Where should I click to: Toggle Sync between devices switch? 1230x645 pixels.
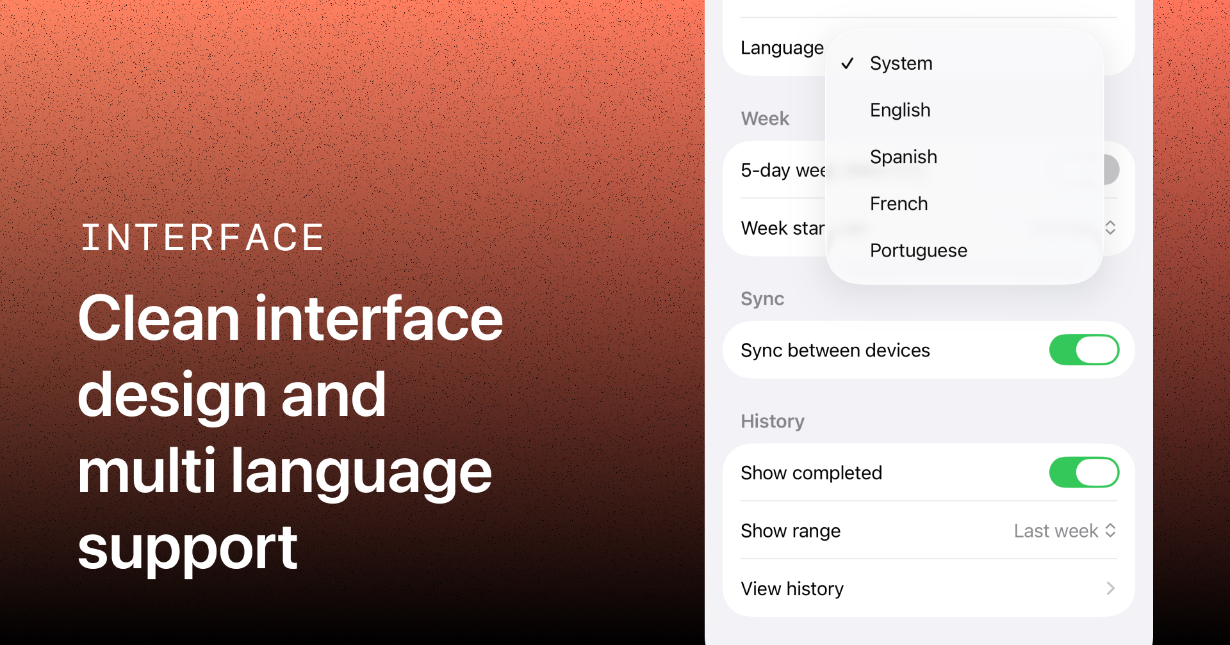1083,350
